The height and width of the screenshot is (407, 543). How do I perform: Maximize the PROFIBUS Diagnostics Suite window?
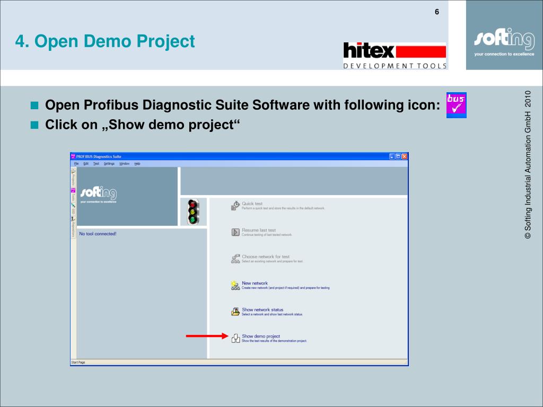tap(398, 156)
